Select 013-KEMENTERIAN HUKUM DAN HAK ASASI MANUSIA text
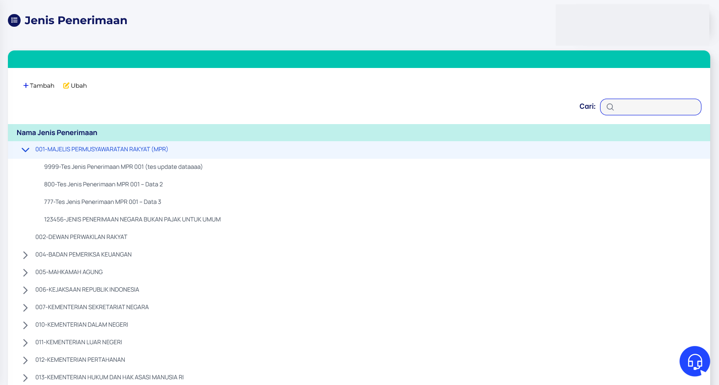719x385 pixels. (110, 378)
